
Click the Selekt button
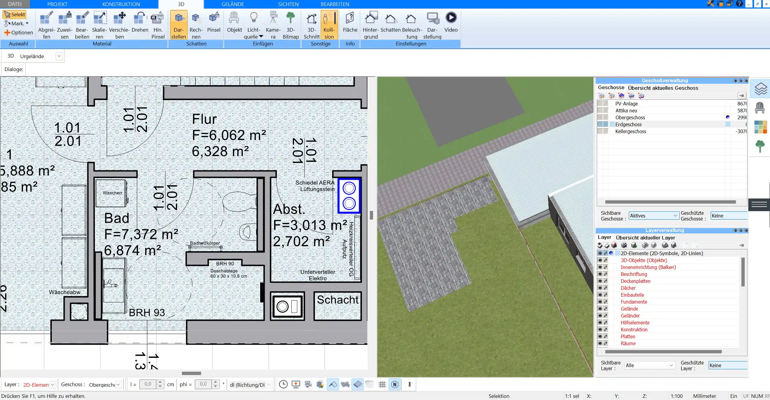[x=15, y=14]
